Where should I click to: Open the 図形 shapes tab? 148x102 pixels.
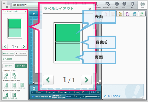point(120,14)
